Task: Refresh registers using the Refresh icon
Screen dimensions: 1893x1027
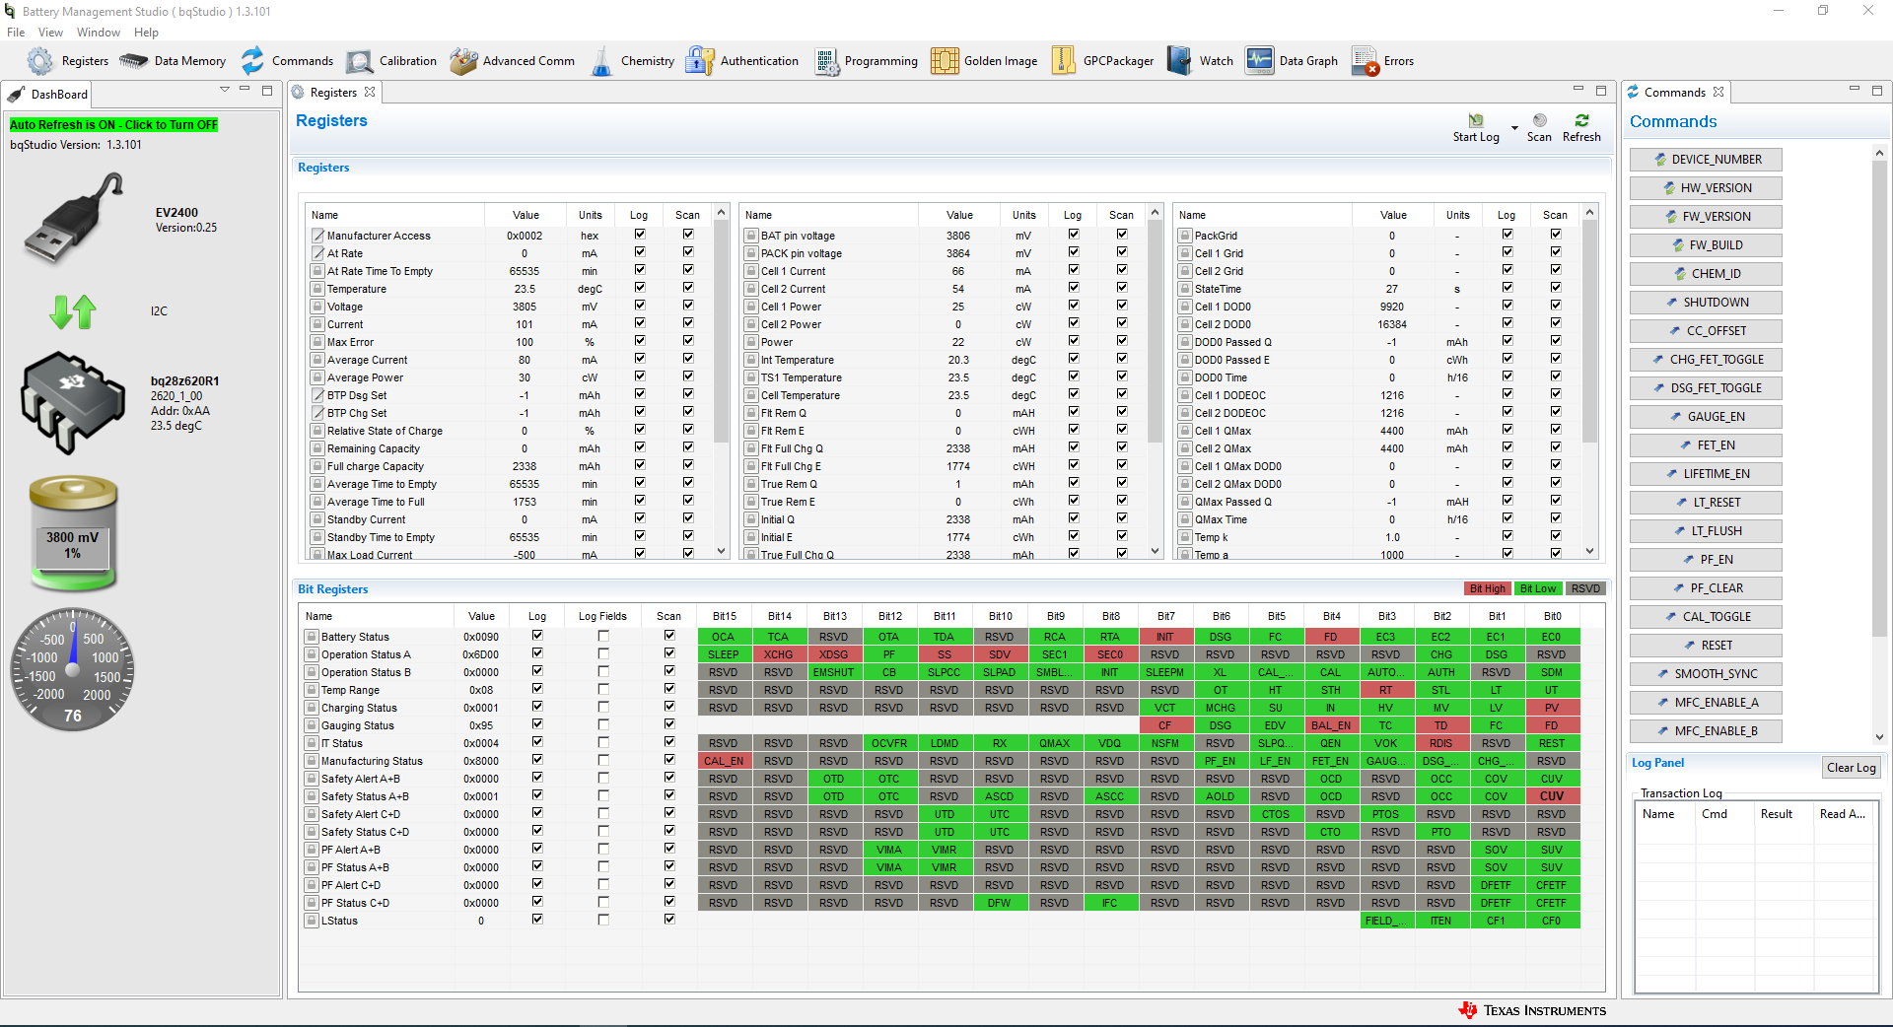Action: tap(1581, 121)
